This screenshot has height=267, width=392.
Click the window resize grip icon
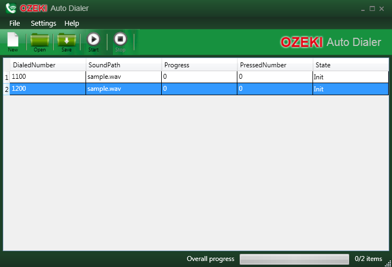tap(388, 264)
